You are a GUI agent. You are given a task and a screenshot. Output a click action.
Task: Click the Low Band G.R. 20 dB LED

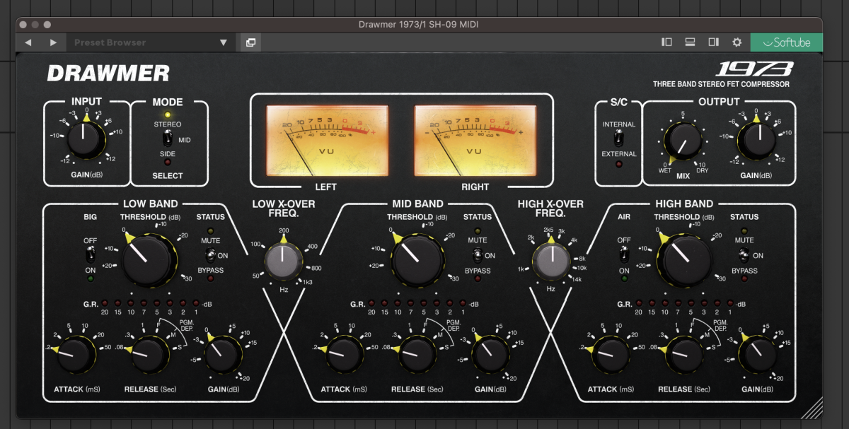(x=105, y=303)
